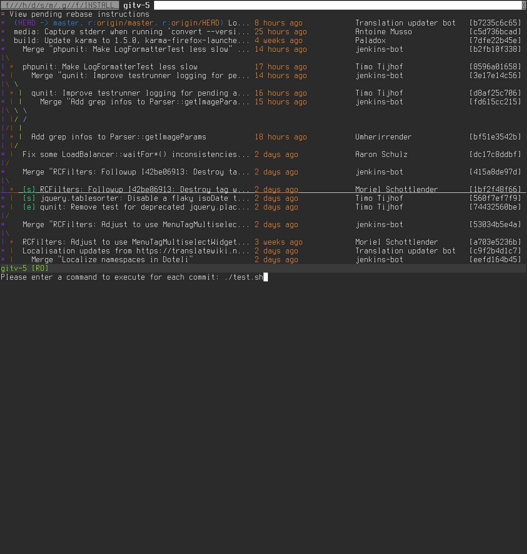This screenshot has width=527, height=554.
Task: Click commit hash [fd615cc215]
Action: [x=495, y=102]
